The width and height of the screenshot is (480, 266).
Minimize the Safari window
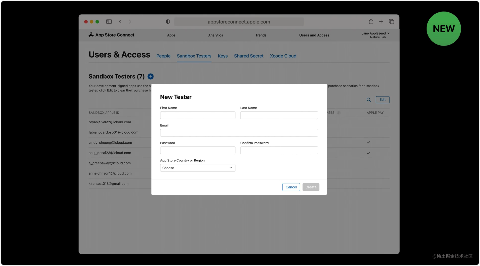[x=92, y=22]
